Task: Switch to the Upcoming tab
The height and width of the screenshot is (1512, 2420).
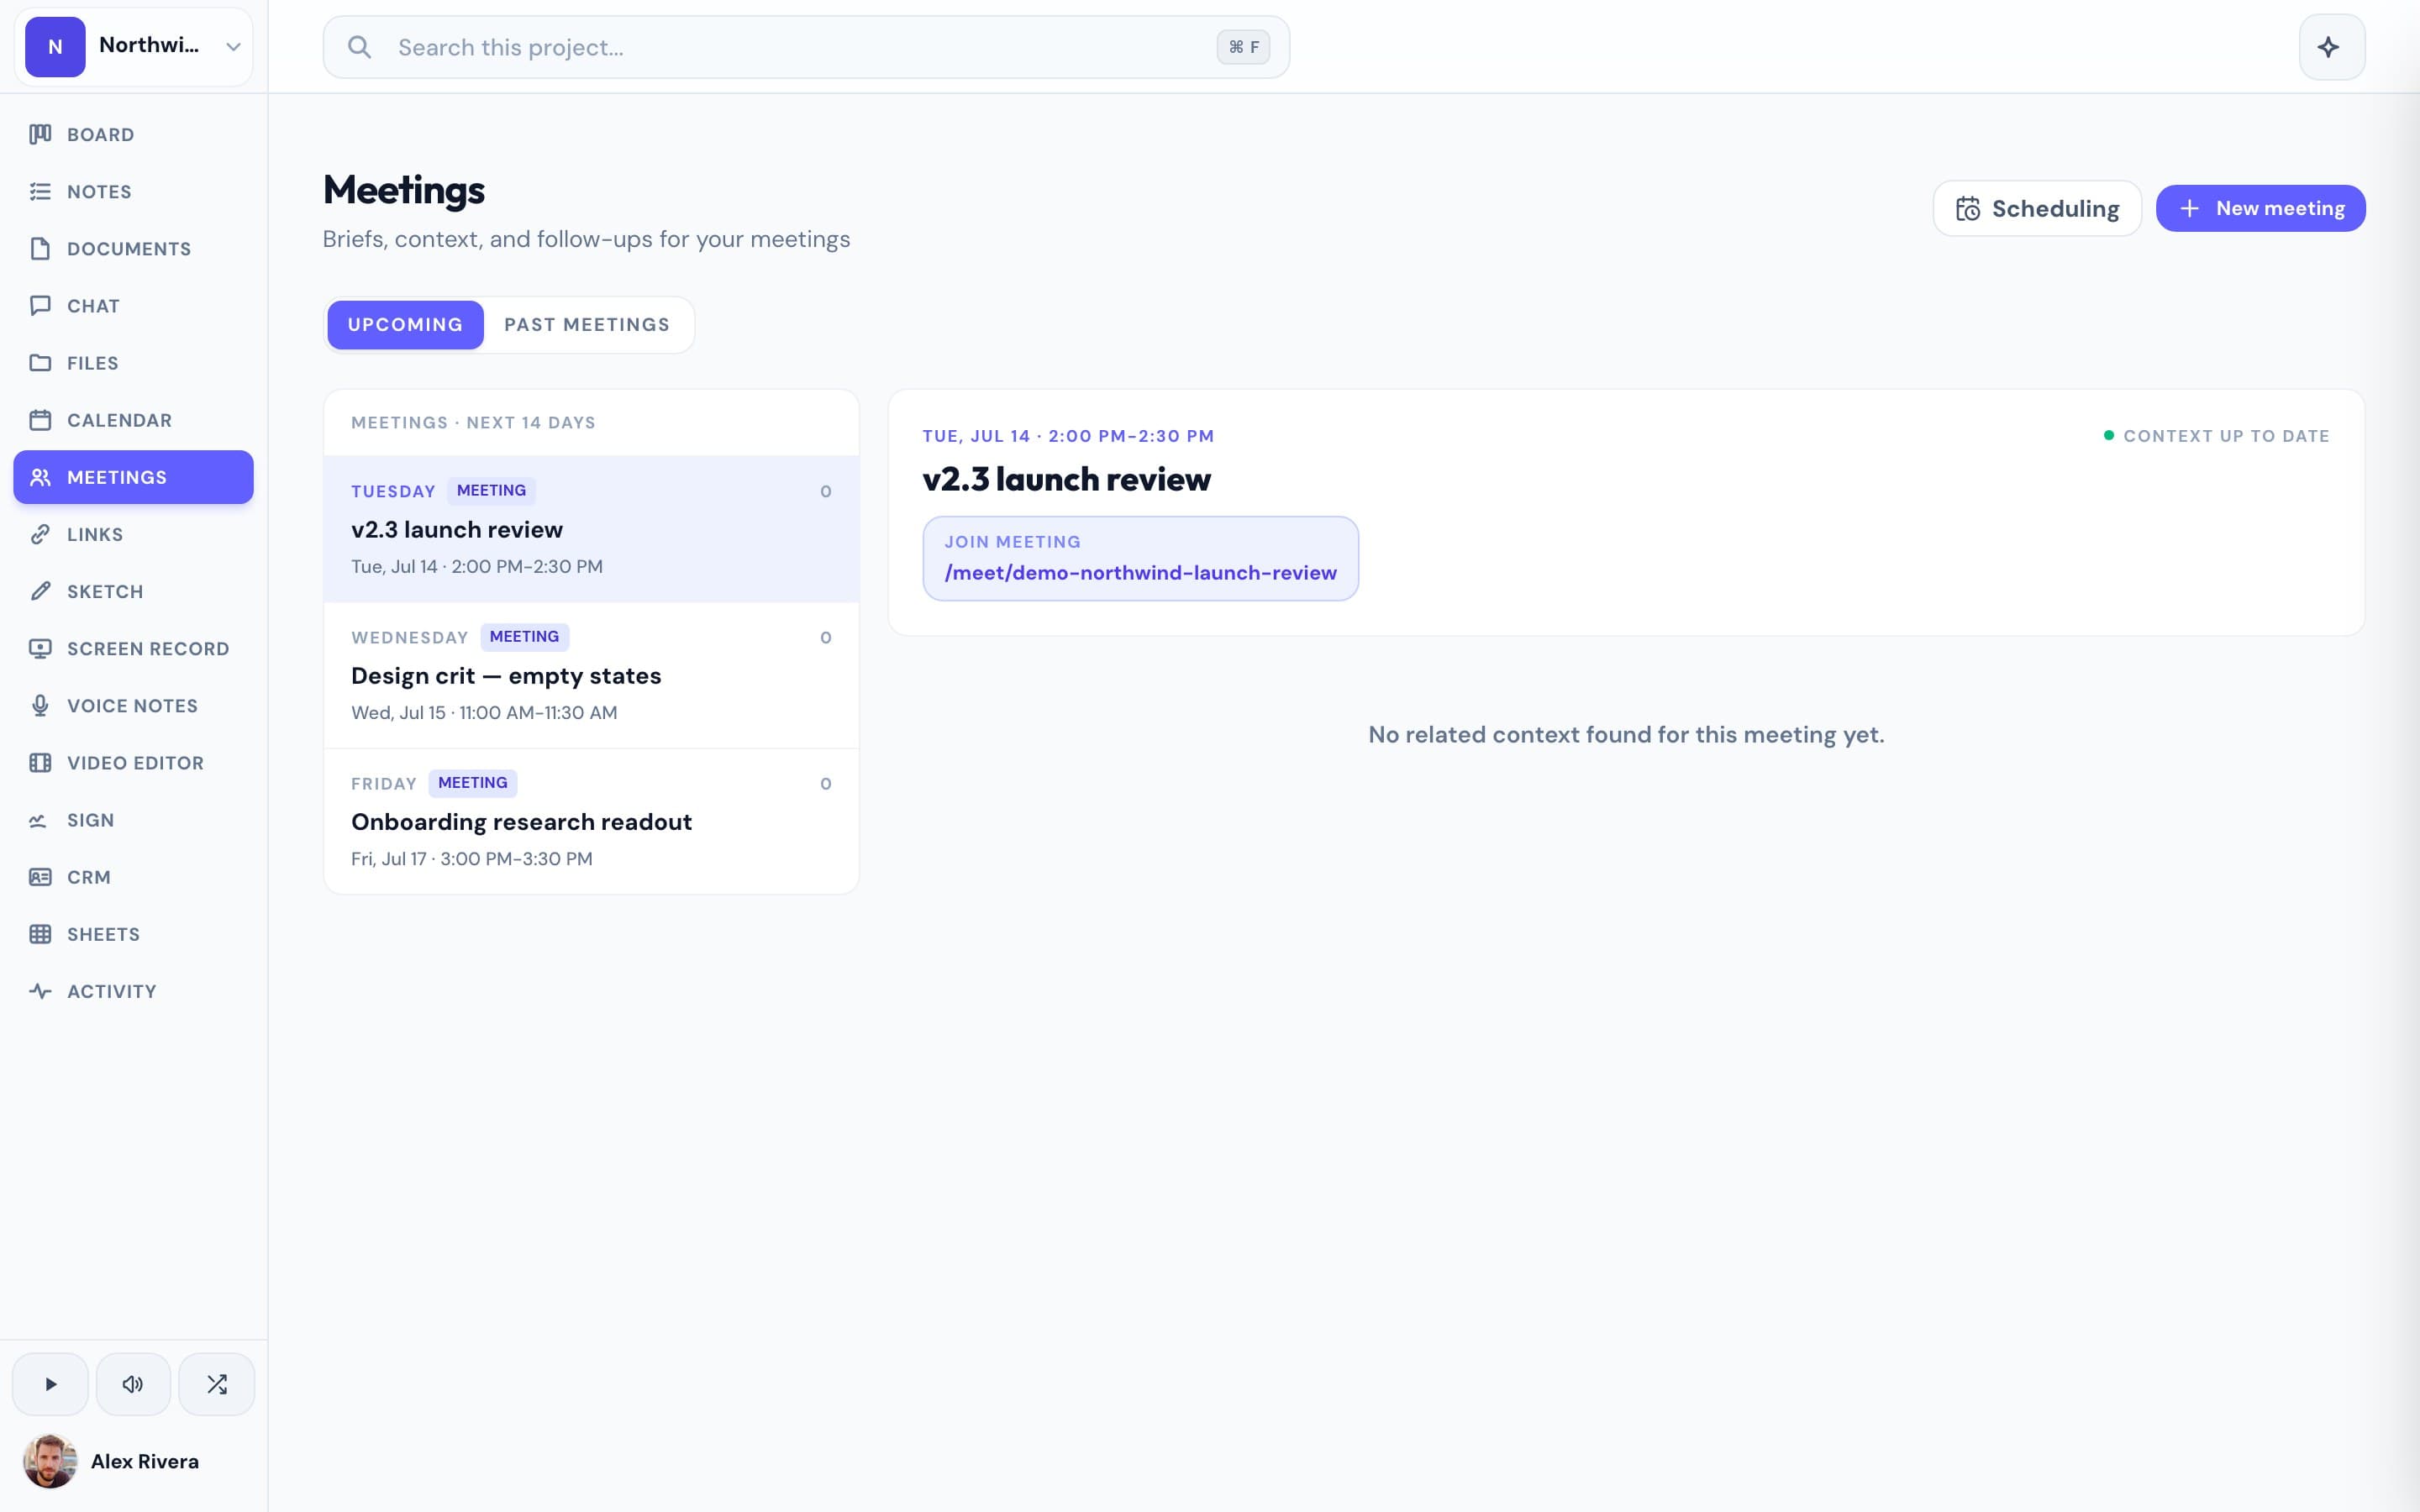Action: (405, 325)
